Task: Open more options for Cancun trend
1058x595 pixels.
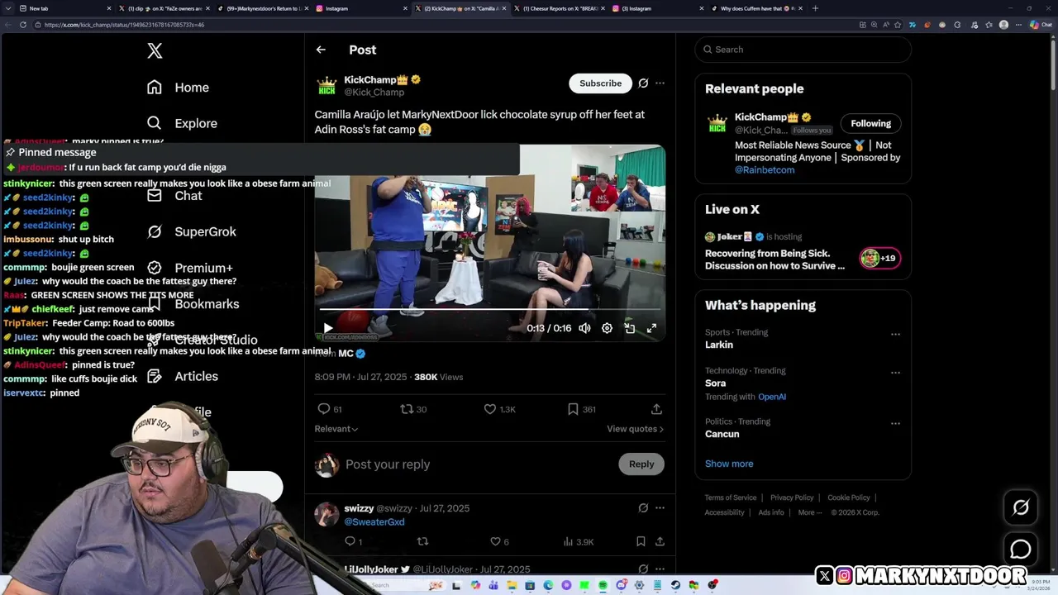Action: pos(895,424)
